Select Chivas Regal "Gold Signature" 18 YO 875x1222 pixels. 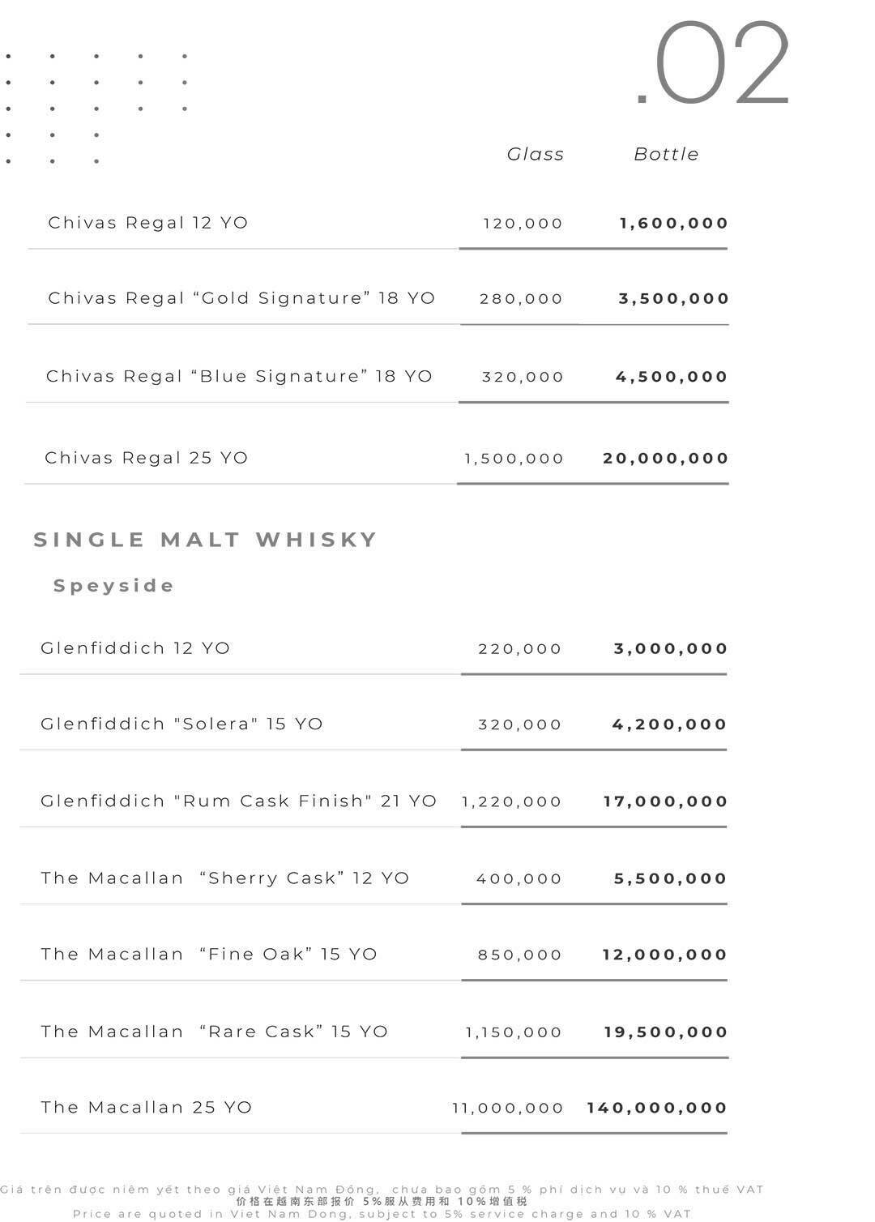pyautogui.click(x=241, y=298)
